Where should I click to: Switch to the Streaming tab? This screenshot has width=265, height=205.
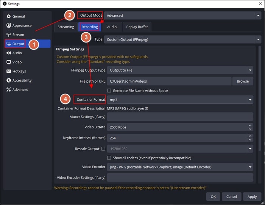[66, 27]
